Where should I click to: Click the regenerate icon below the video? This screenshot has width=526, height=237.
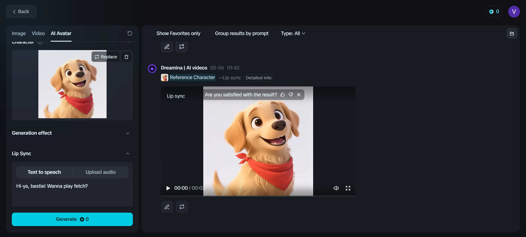point(182,207)
